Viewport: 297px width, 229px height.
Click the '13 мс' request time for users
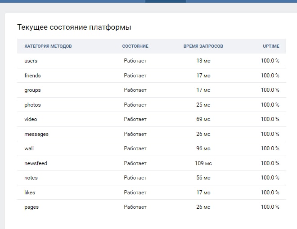pyautogui.click(x=203, y=61)
